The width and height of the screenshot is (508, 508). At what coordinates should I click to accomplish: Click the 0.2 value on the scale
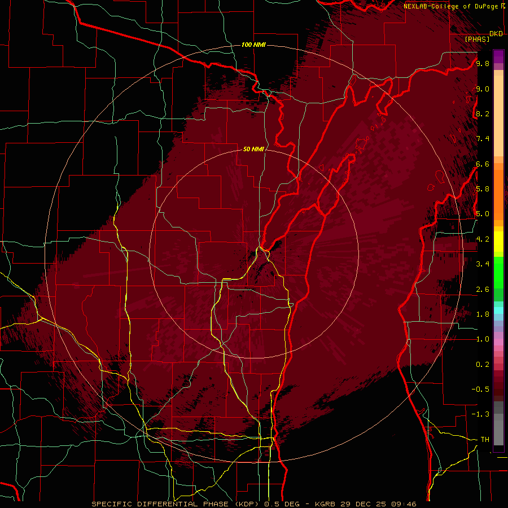(x=483, y=364)
